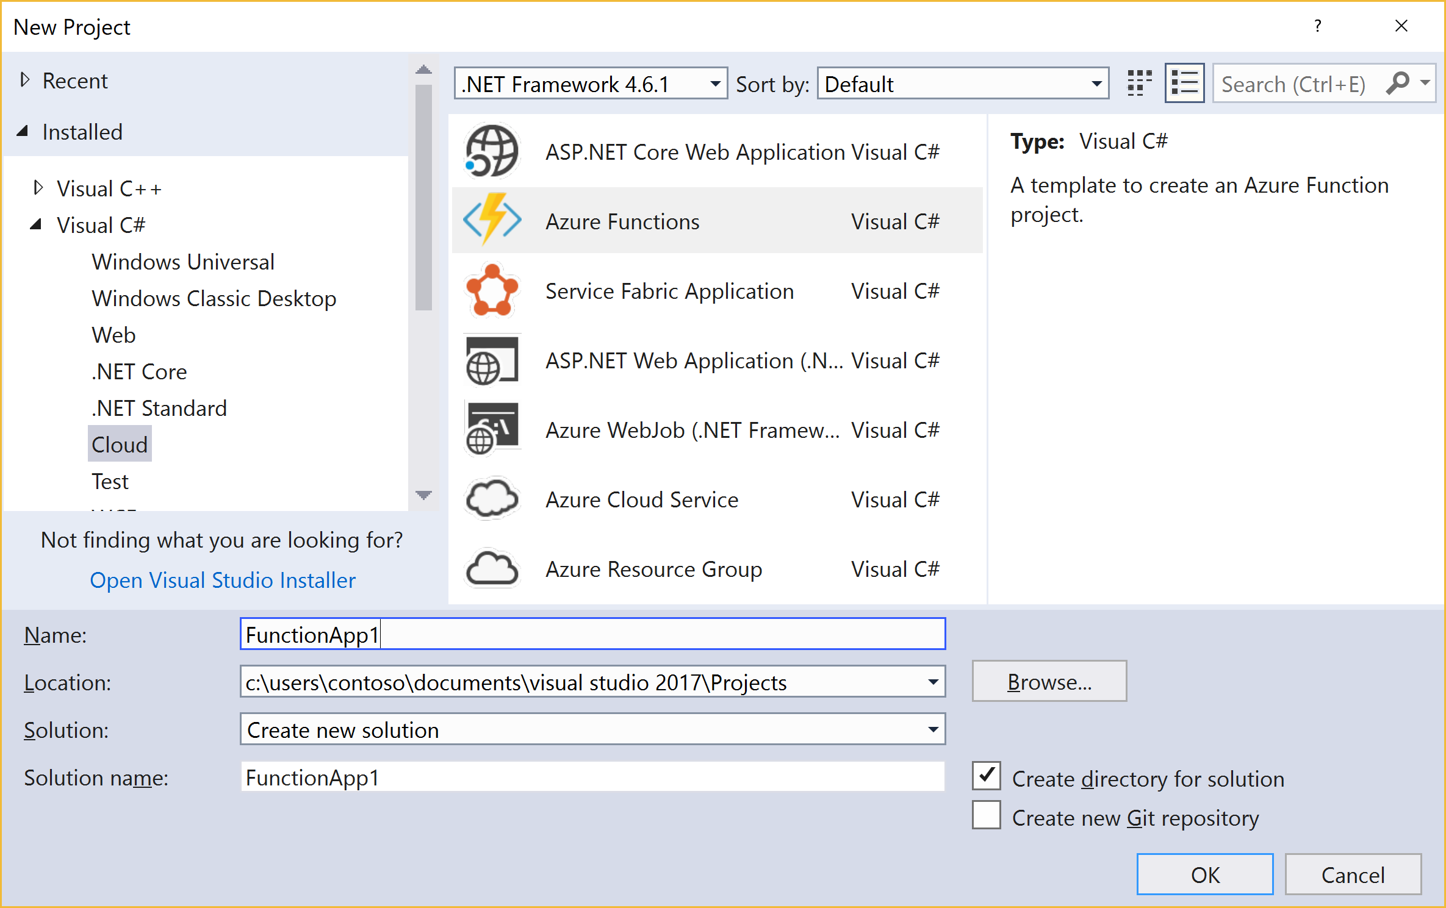Click the Azure Resource Group cloud icon
Screen dimensions: 1446x908
pos(492,568)
